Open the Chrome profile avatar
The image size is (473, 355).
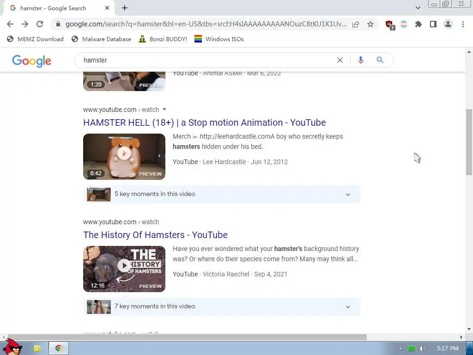[x=448, y=24]
